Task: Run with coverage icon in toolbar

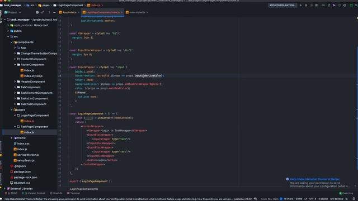Action: pos(311,5)
